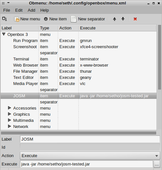Viewport: 162px width, 170px height.
Task: Expand the Graphics submenu
Action: [x=10, y=114]
